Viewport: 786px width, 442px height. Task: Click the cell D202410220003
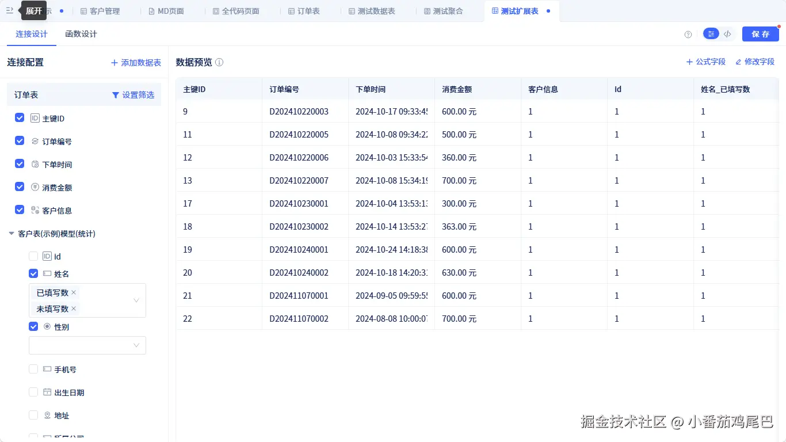click(305, 112)
